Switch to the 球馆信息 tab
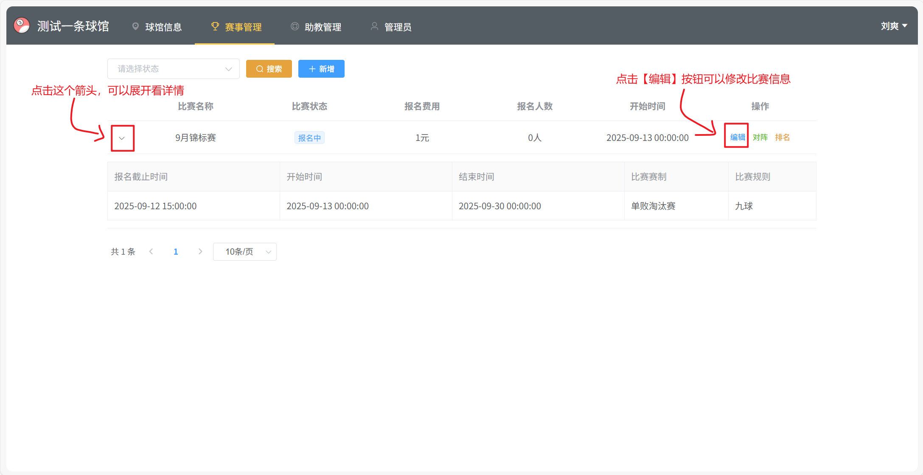The height and width of the screenshot is (475, 923). 163,27
